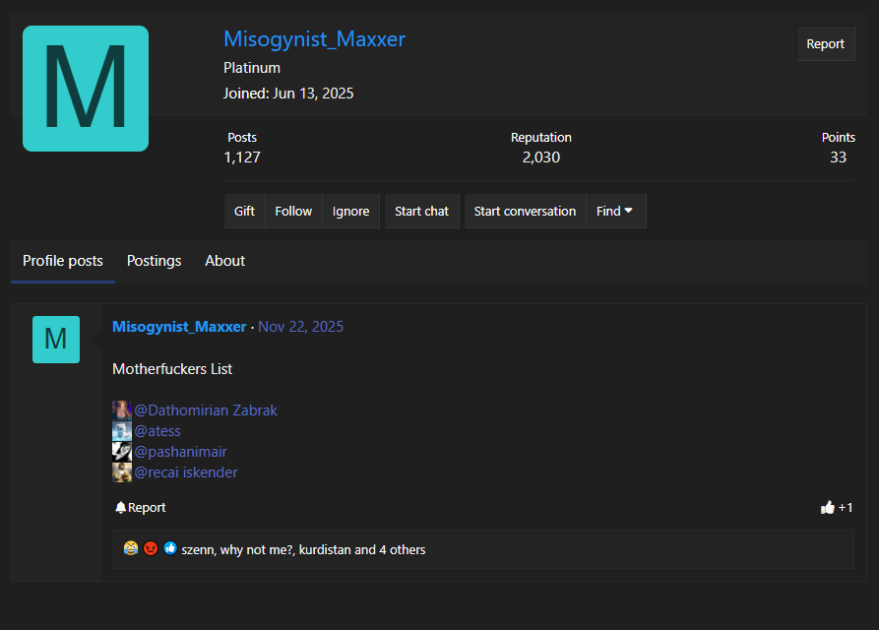
Task: Select the Profile posts tab
Action: coord(63,261)
